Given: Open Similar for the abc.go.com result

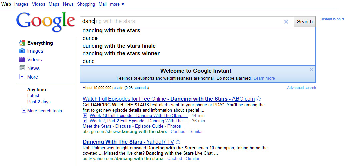Looking at the screenshot, I should [x=196, y=131].
